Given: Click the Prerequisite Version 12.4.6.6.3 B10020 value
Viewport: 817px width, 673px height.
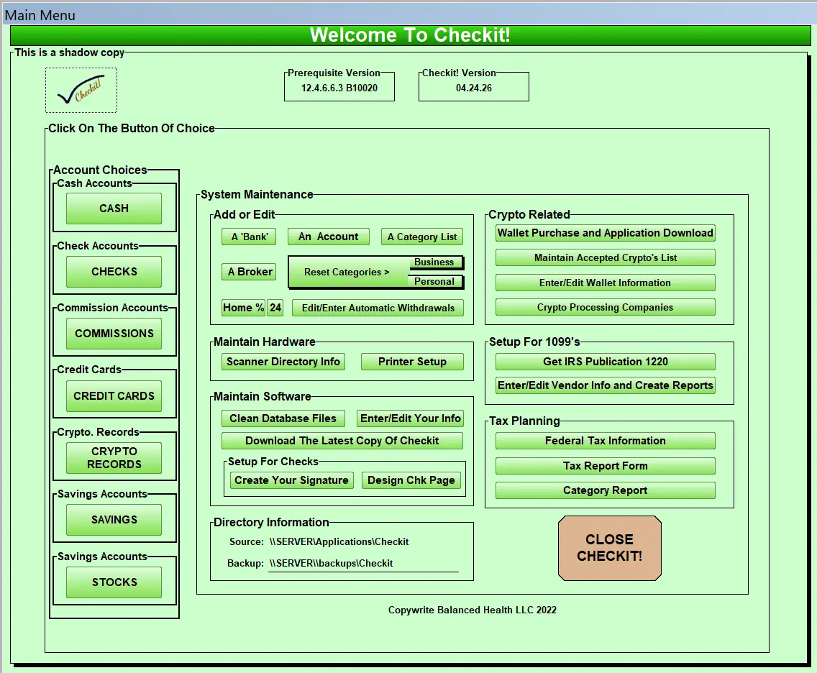Looking at the screenshot, I should (339, 88).
